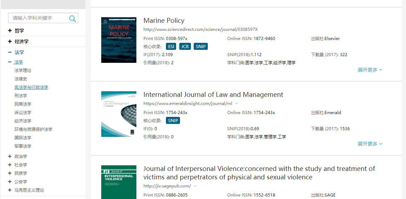Screen dimensions: 406x199
Task: Select Marine Policy Print ISSN 0308-597x text
Action: click(x=165, y=39)
